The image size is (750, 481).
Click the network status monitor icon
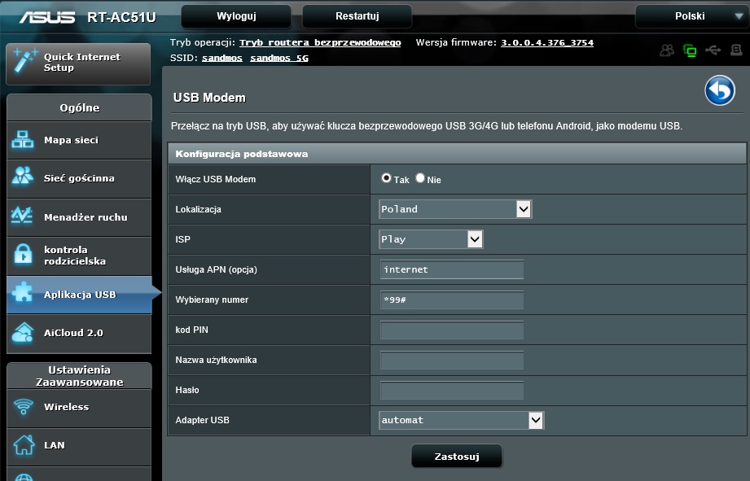[x=690, y=50]
